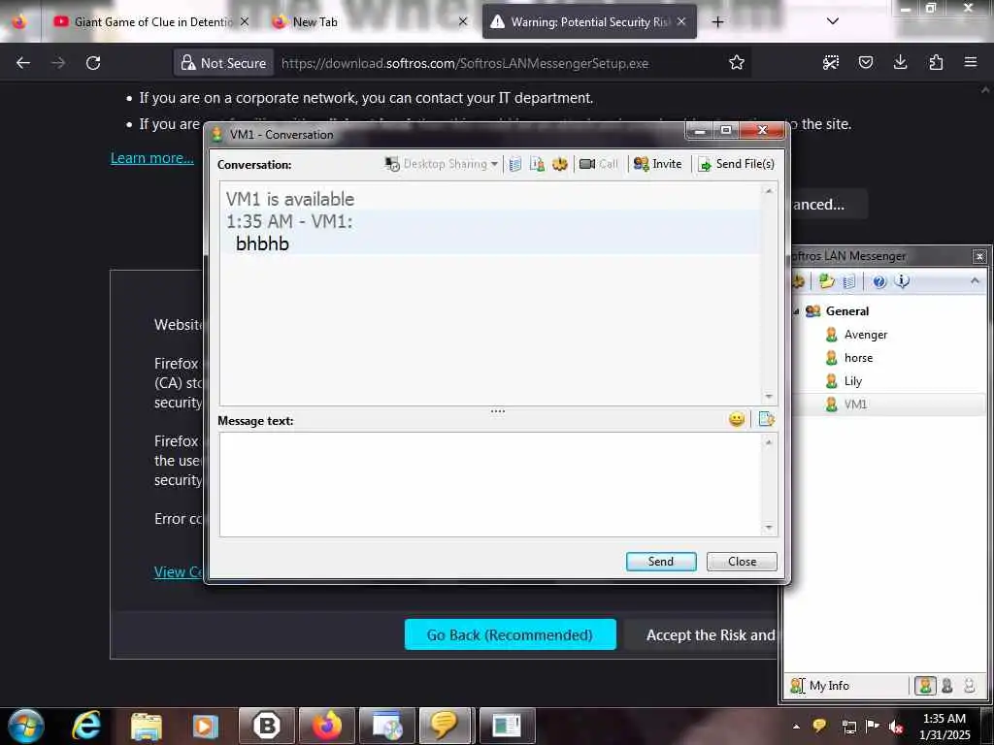Select user Avenger in the contact list
The width and height of the screenshot is (994, 745).
click(x=865, y=335)
